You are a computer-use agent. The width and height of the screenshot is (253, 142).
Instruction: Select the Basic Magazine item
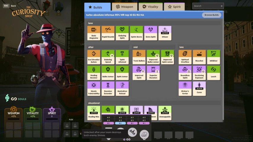tap(94, 33)
